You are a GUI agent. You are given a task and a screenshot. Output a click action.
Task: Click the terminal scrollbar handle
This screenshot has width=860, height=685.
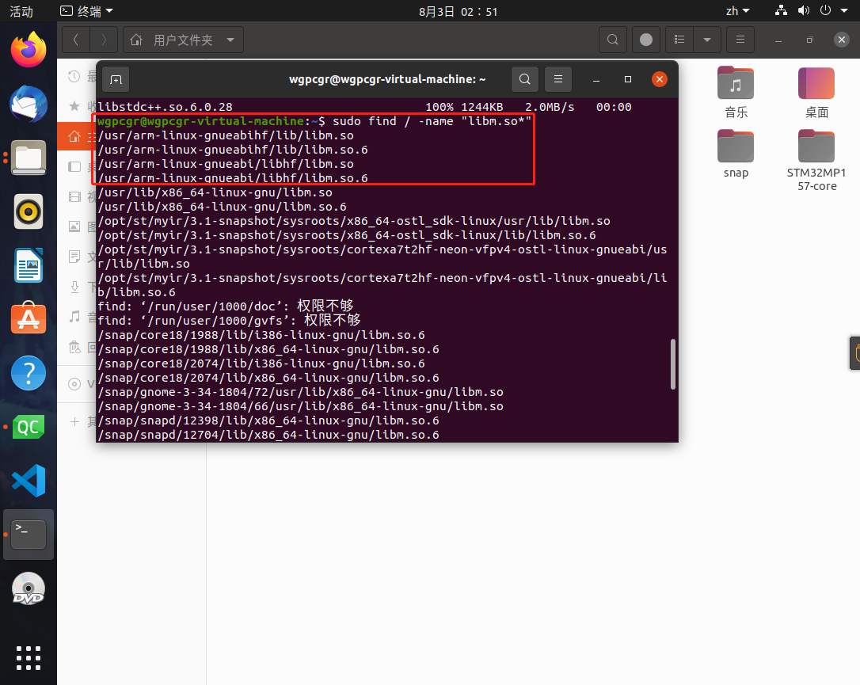click(673, 364)
